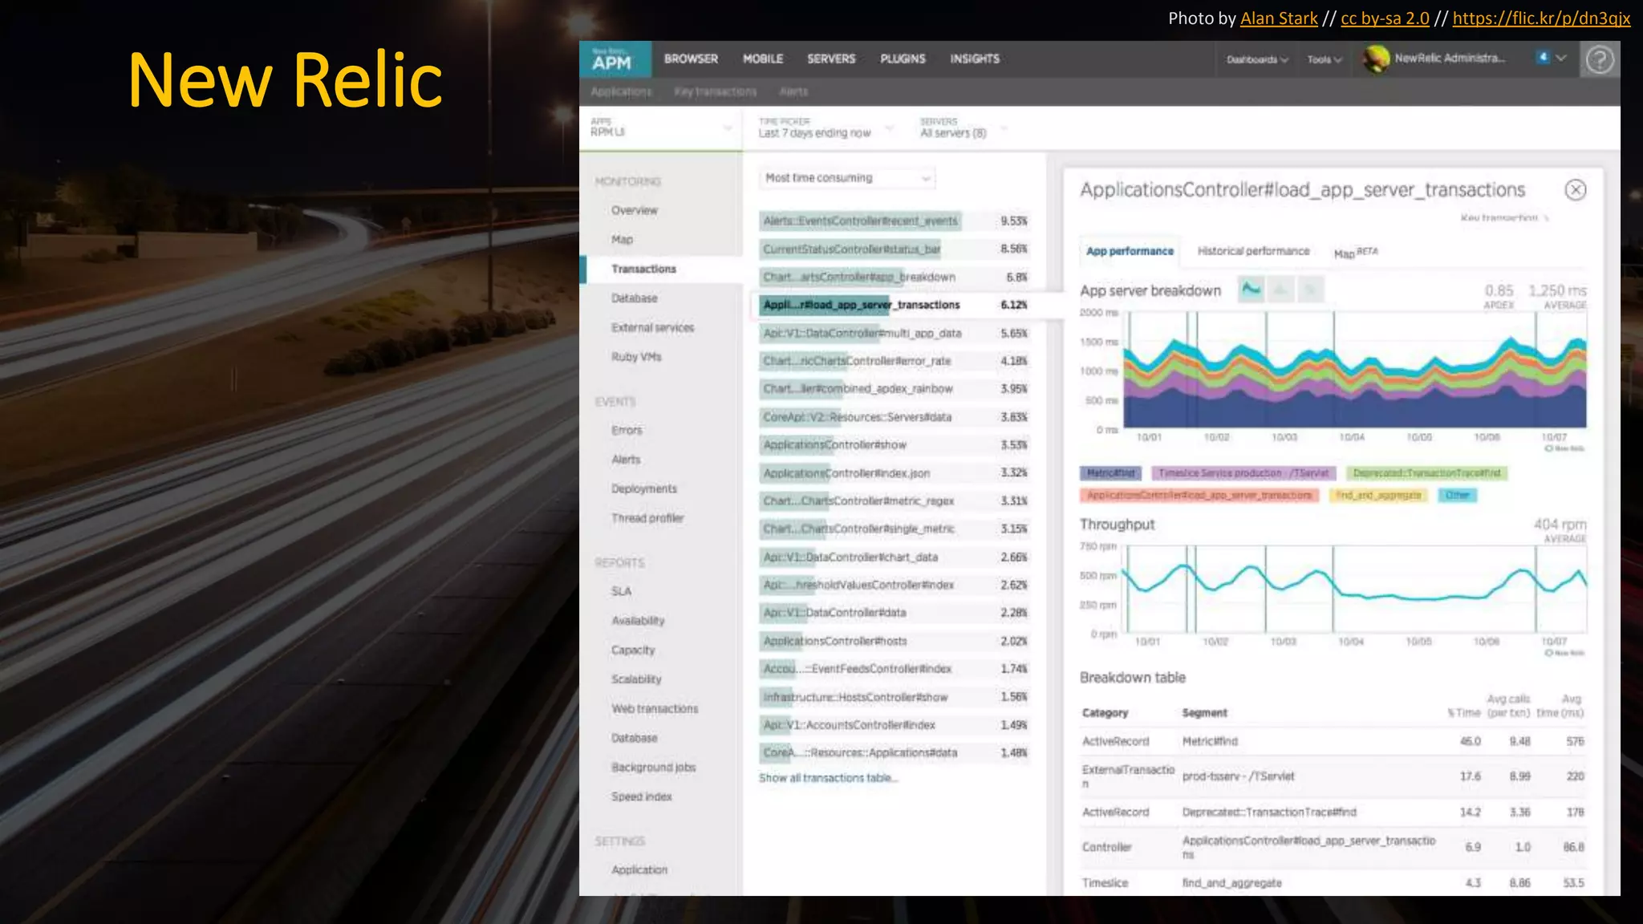
Task: Open Errors under Events
Action: point(627,431)
